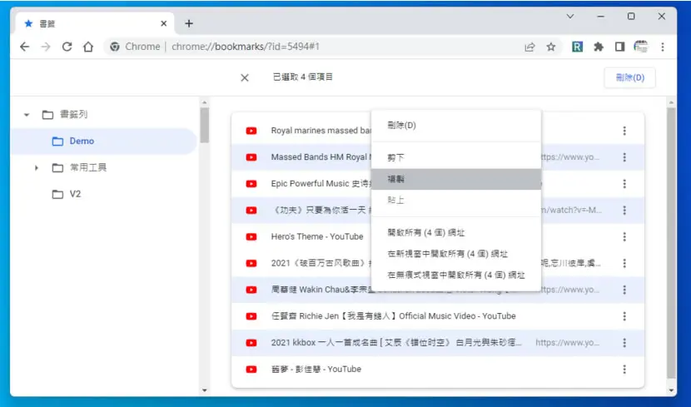Reload the bookmarks page
The height and width of the screenshot is (407, 691).
(67, 47)
